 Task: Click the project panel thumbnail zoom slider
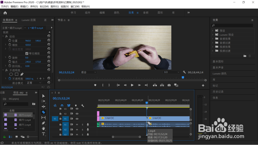pos(28,137)
